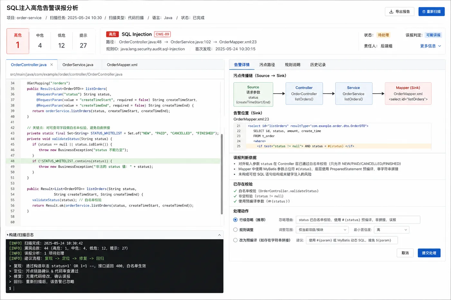Click the highlighted sink line 25
The image size is (451, 300).
(332, 146)
